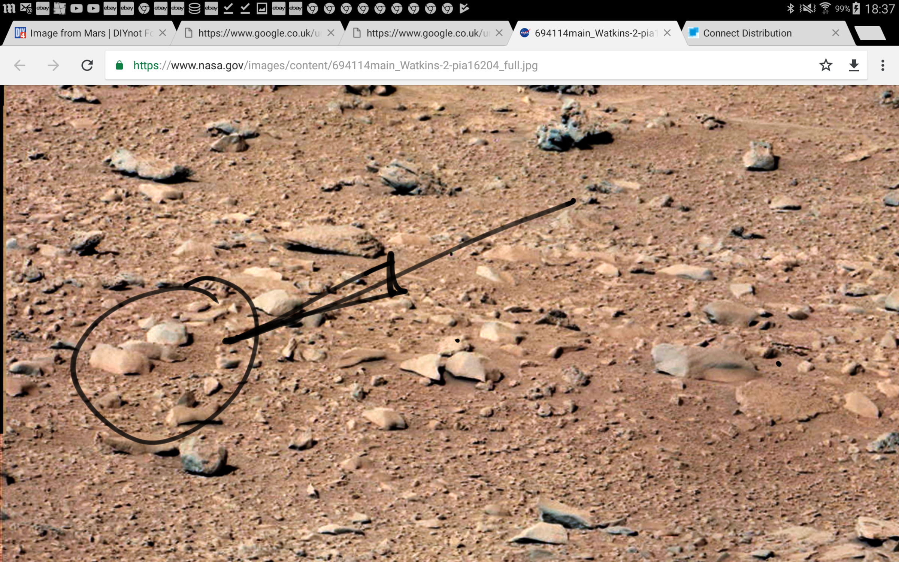
Task: Switch to Connect Distribution tab
Action: pos(747,33)
